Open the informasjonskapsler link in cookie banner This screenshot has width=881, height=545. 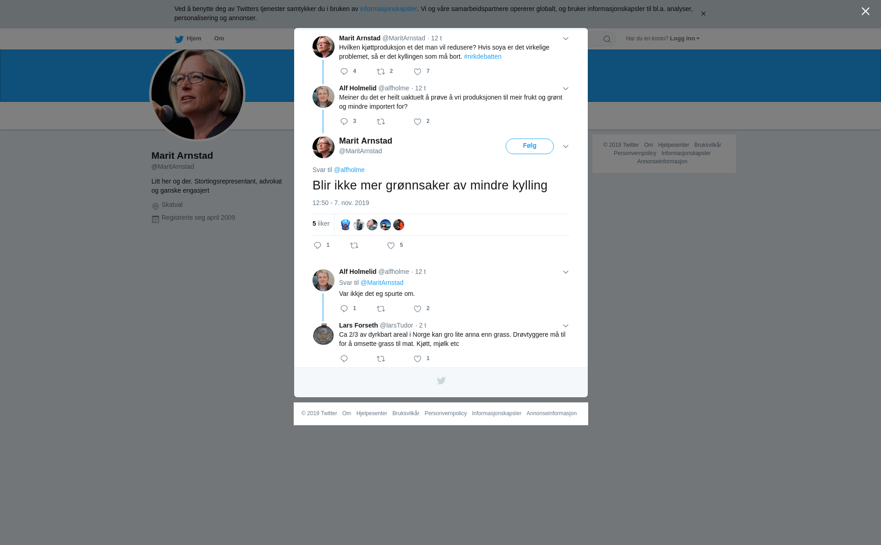tap(388, 9)
